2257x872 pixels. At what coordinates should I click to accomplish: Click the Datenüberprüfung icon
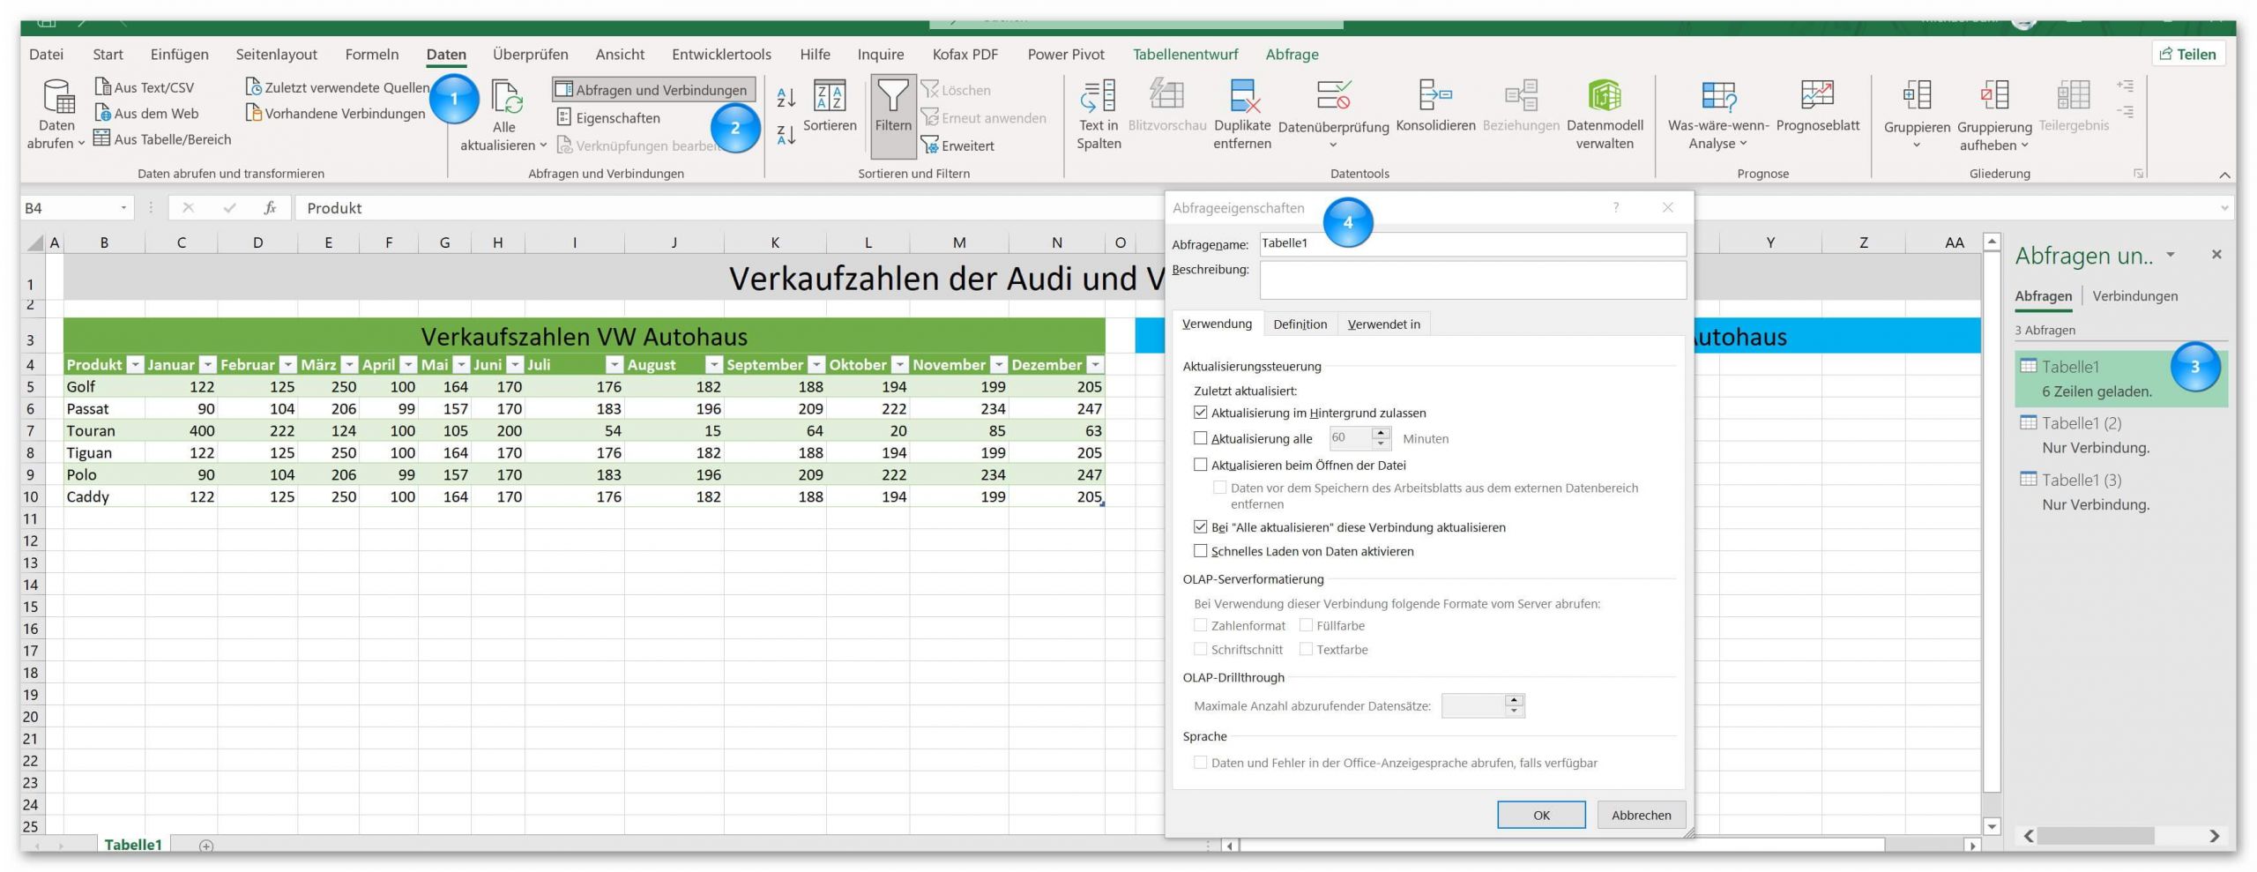point(1333,95)
